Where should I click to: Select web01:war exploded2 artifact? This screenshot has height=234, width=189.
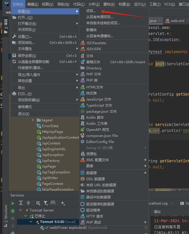68,228
